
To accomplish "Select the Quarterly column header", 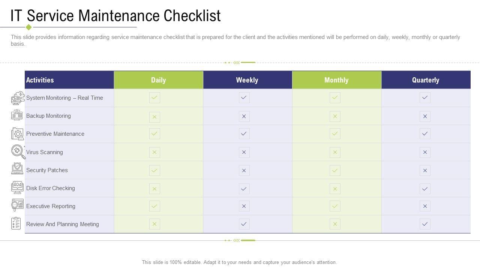I will [x=426, y=80].
